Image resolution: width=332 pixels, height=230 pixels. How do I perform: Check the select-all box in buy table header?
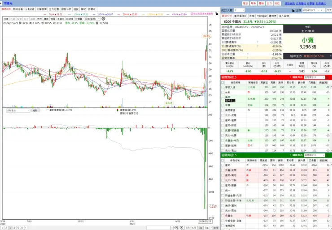223,82
